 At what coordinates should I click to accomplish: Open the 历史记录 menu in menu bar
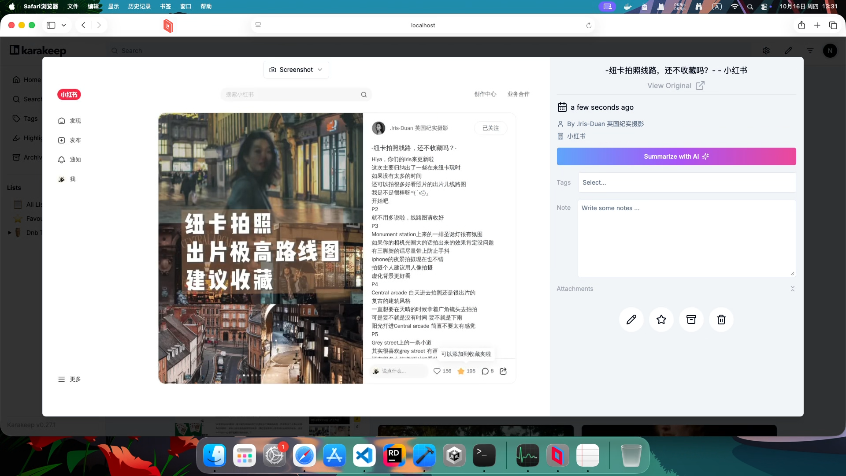coord(139,7)
